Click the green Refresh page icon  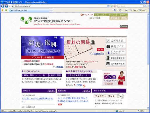pyautogui.click(x=111, y=6)
